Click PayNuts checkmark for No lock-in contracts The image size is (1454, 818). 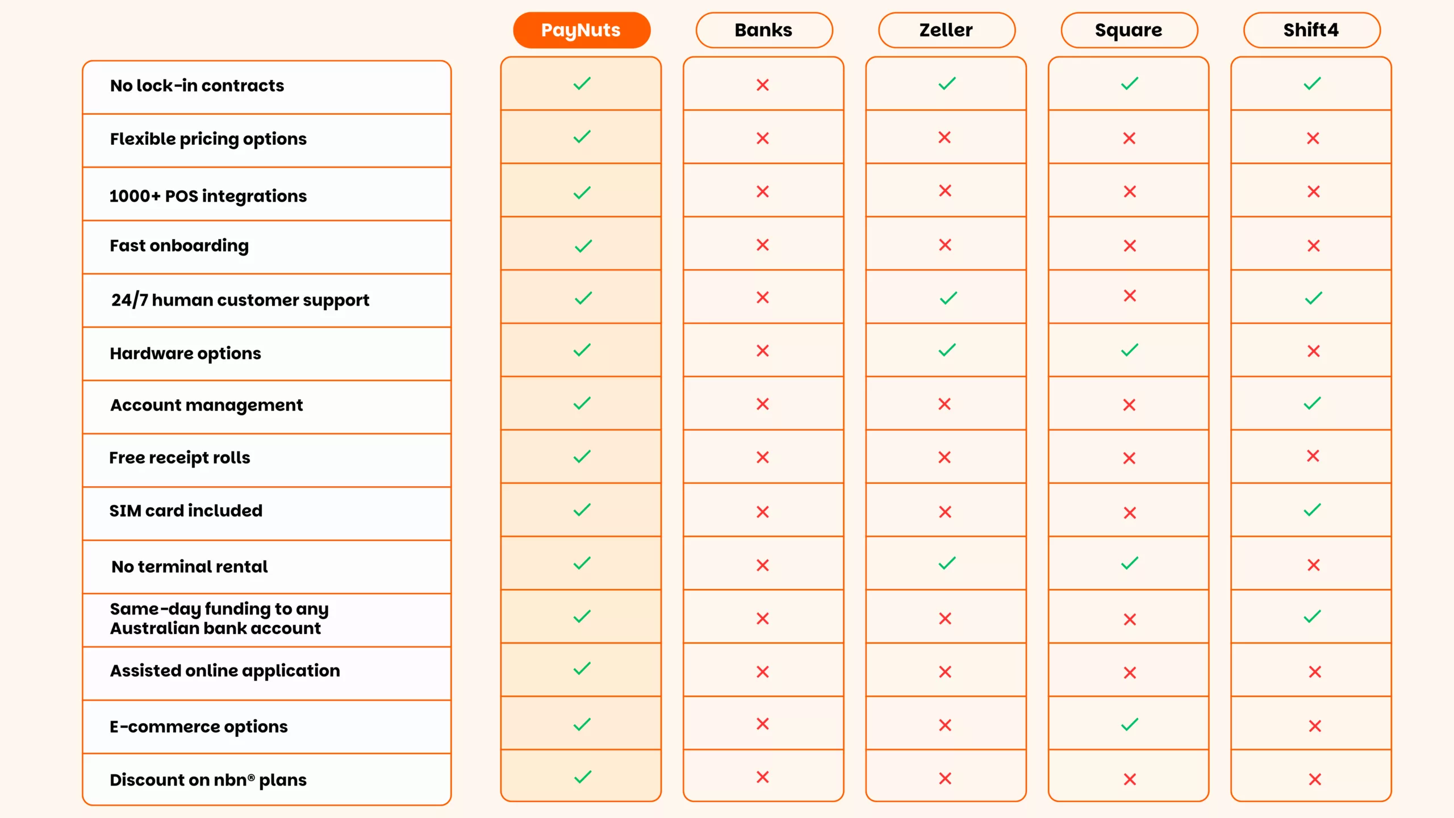pos(582,84)
